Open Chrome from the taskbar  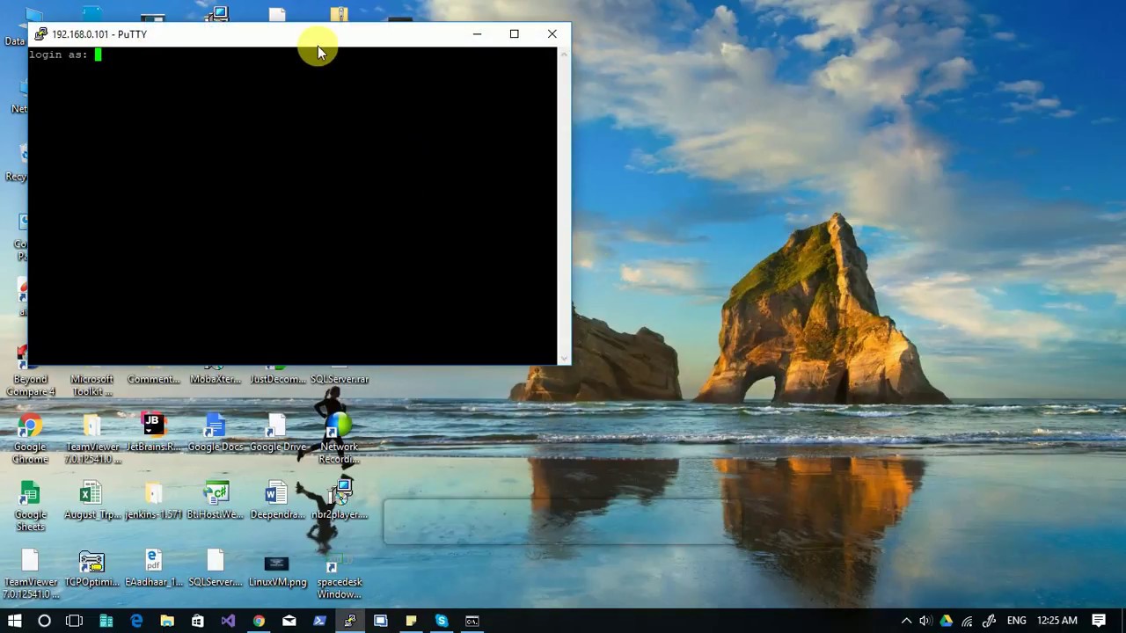[x=259, y=621]
